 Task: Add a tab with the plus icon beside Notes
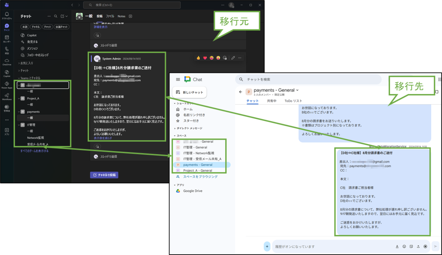[x=130, y=16]
